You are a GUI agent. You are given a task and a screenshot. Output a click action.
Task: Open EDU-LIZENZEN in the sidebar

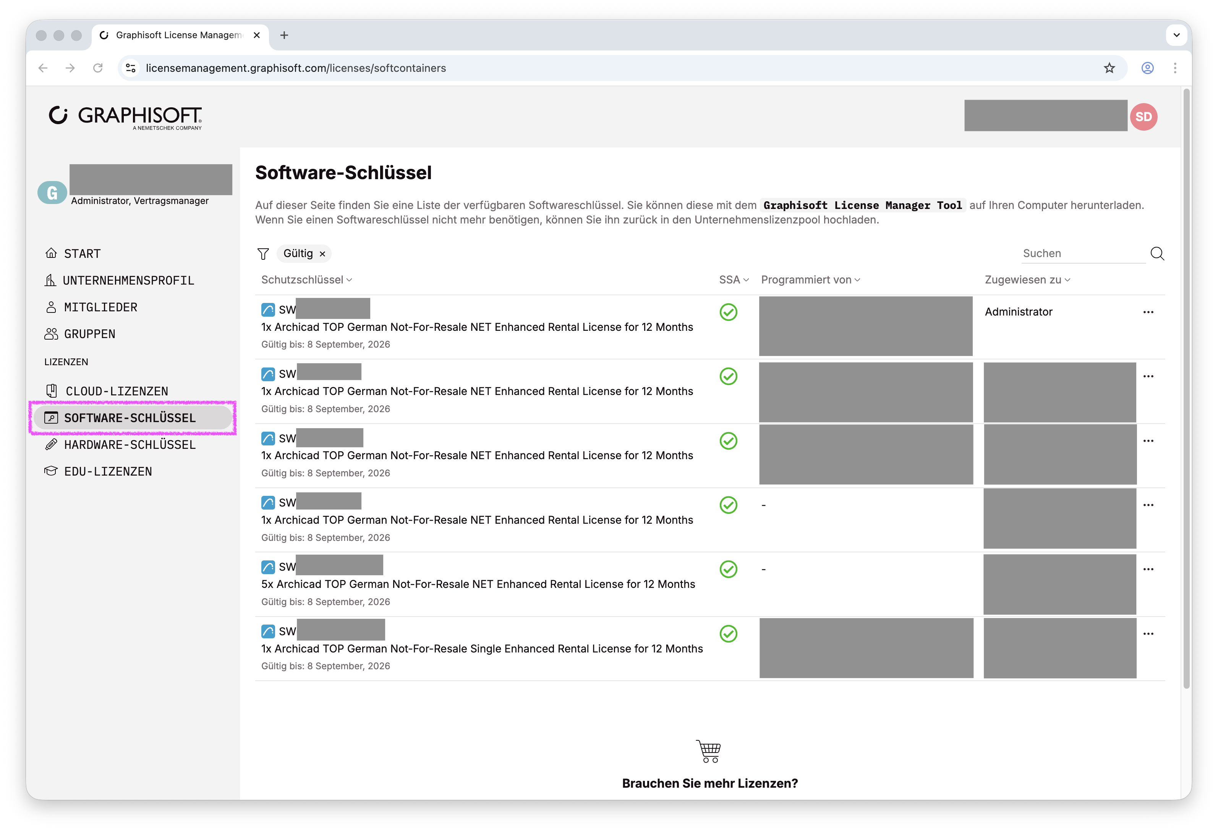98,471
